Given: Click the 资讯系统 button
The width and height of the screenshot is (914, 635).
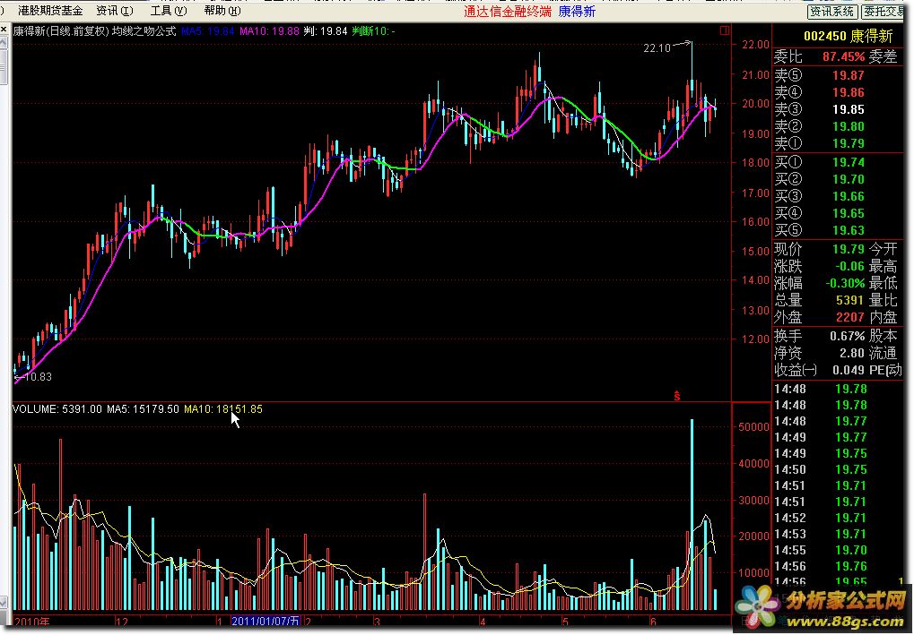Looking at the screenshot, I should tap(831, 11).
